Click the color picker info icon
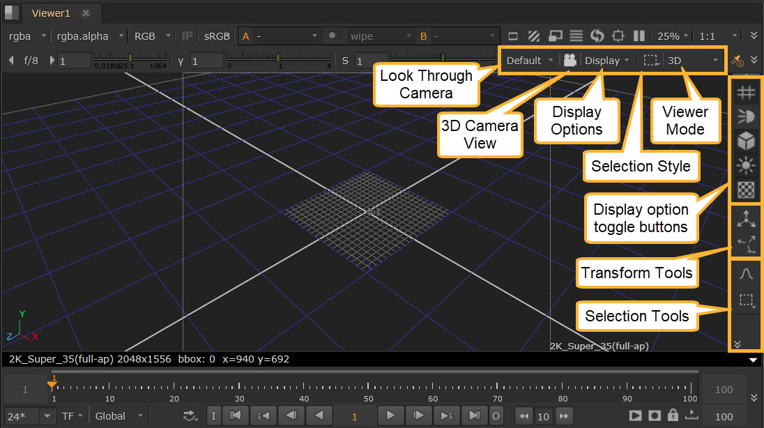The height and width of the screenshot is (428, 764). pos(738,61)
